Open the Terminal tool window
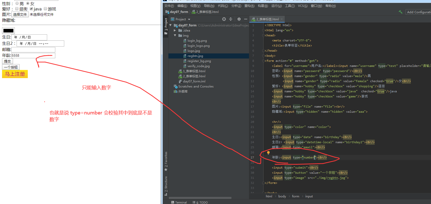431x204 pixels. (x=179, y=202)
